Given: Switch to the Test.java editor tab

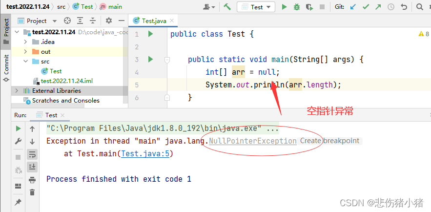Looking at the screenshot, I should (x=154, y=21).
